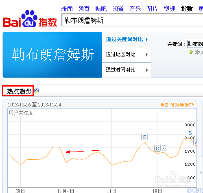Click the orange legend dot for 勒布朗詹姆斯

162,105
